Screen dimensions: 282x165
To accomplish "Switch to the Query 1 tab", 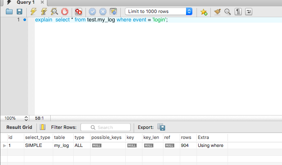I will [x=26, y=3].
